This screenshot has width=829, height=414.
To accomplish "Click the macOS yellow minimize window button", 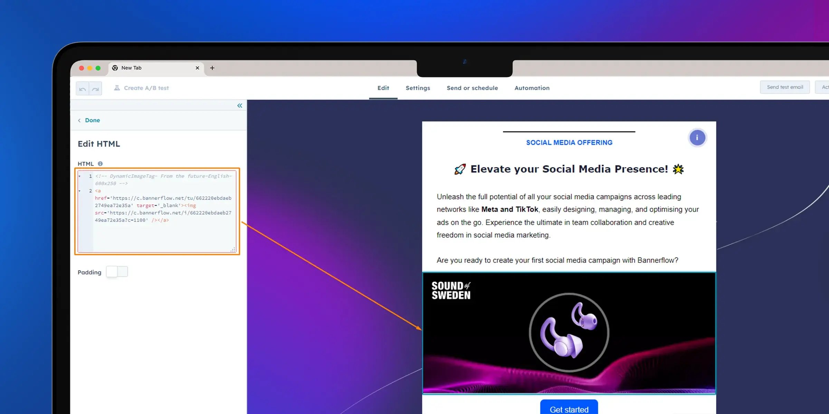I will (x=90, y=68).
